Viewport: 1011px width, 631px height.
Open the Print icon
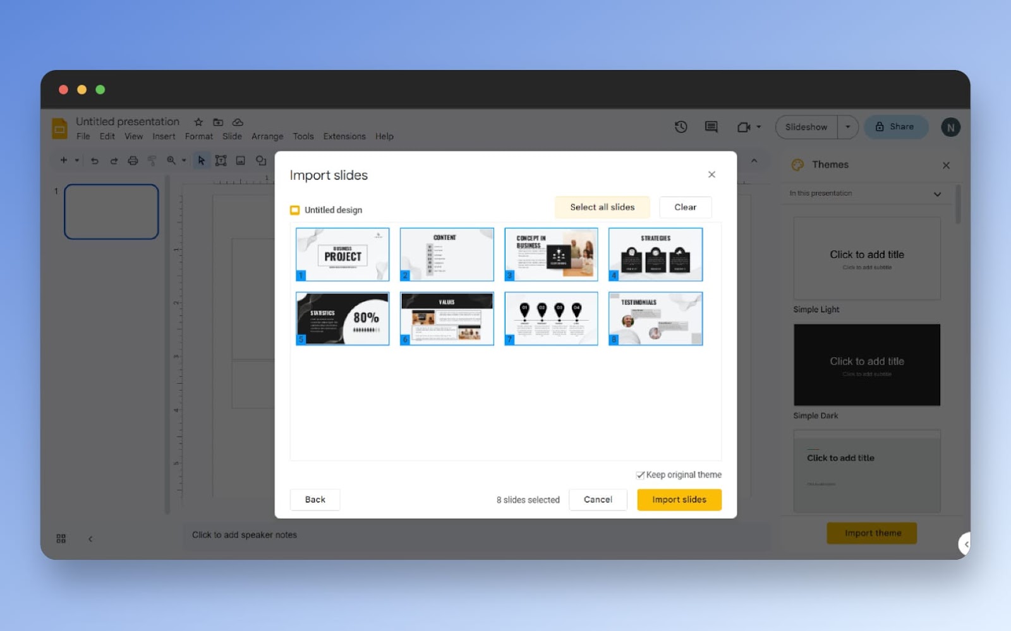pos(133,160)
